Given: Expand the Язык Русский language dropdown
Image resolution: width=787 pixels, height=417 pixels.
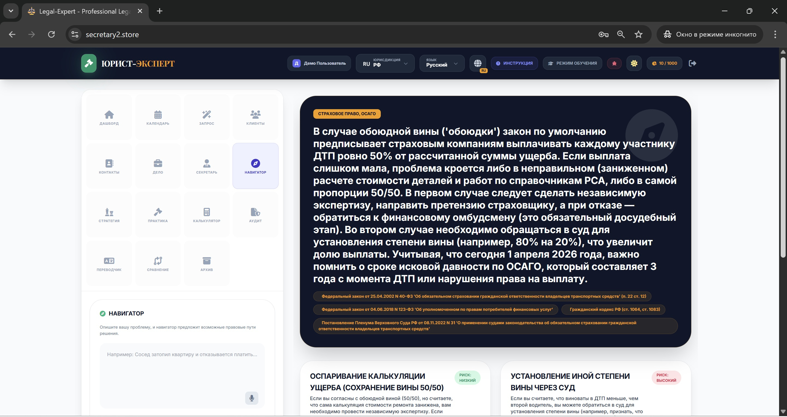Looking at the screenshot, I should tap(441, 63).
